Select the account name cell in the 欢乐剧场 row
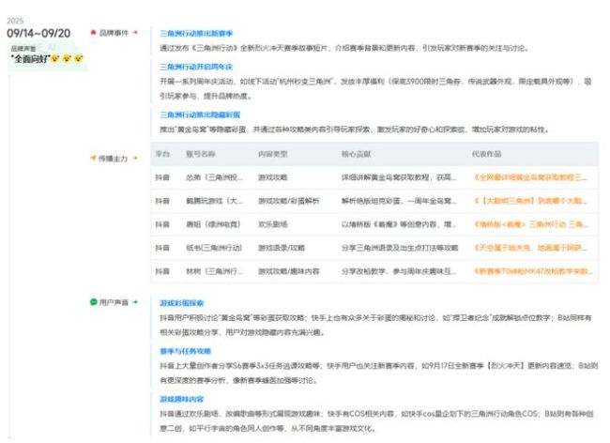 coord(213,224)
